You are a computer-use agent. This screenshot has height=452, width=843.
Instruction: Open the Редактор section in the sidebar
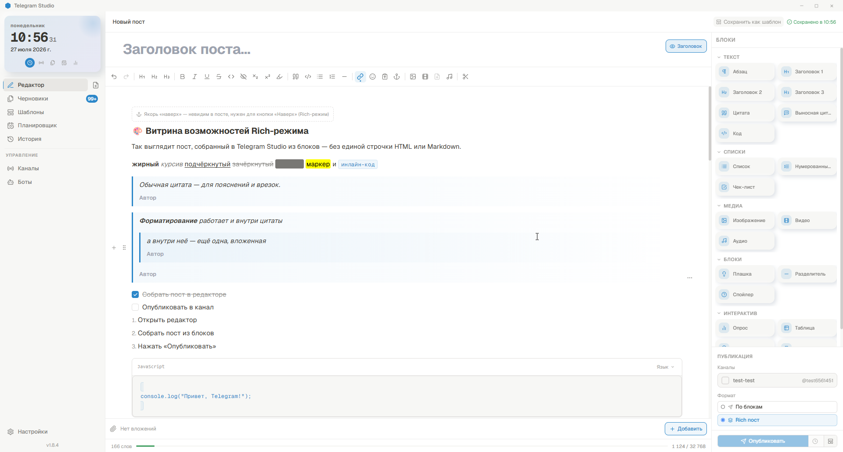pos(46,85)
